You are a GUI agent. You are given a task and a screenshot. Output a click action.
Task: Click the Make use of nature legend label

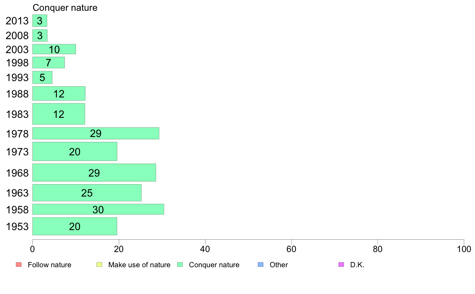tap(140, 264)
